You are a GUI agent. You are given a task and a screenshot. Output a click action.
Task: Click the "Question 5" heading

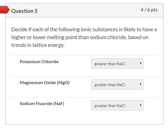pyautogui.click(x=24, y=11)
